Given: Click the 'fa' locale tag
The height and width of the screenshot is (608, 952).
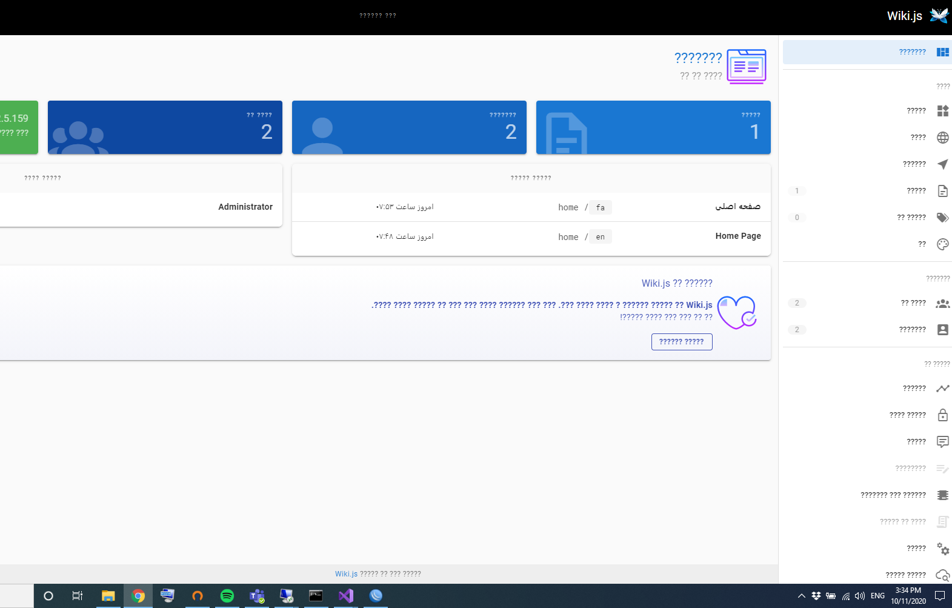Looking at the screenshot, I should 601,207.
